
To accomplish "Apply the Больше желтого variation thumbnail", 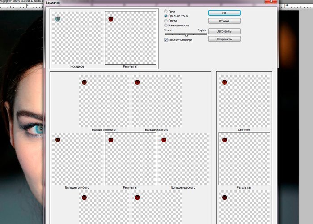I will [x=157, y=101].
